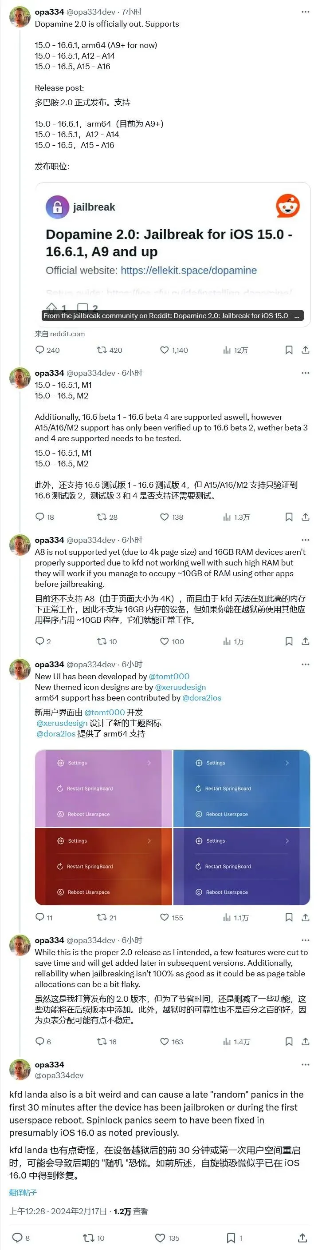Open the purple theme screenshot thumbnail
Image resolution: width=318 pixels, height=1250 pixels.
pyautogui.click(x=103, y=788)
